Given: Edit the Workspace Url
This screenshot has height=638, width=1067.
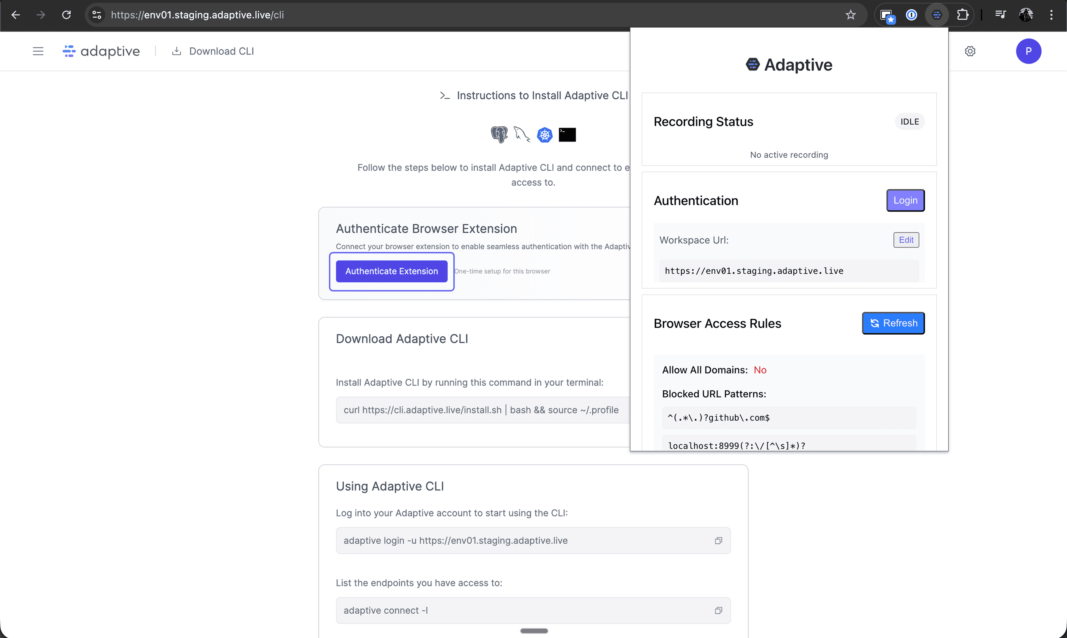Looking at the screenshot, I should 906,240.
